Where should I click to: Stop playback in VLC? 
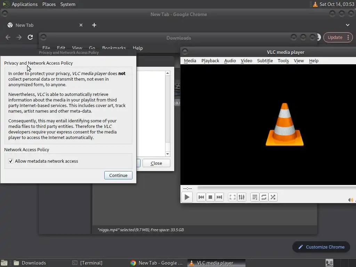point(210,197)
